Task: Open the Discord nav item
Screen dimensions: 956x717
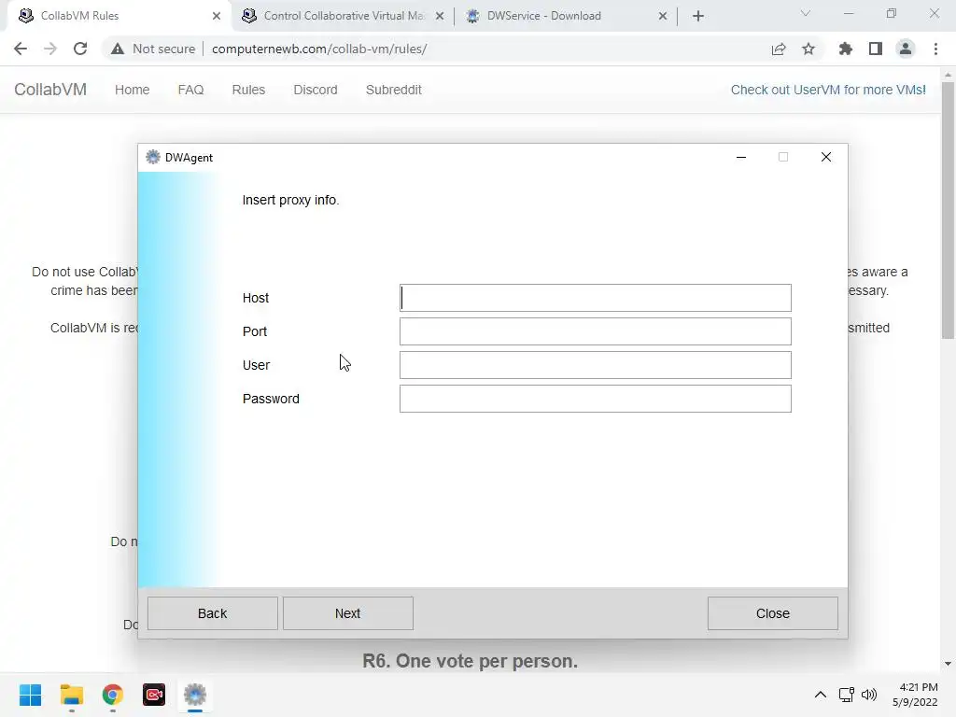Action: pos(316,90)
